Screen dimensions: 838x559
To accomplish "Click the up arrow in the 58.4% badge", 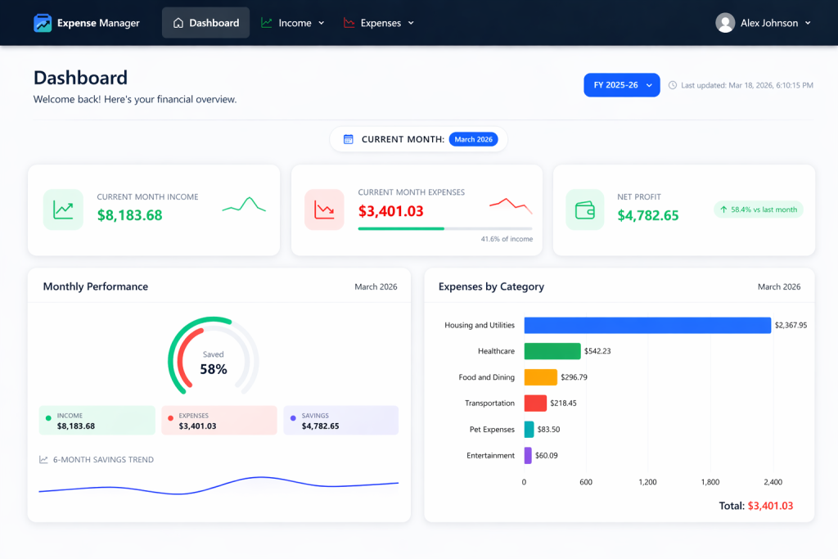I will coord(723,210).
